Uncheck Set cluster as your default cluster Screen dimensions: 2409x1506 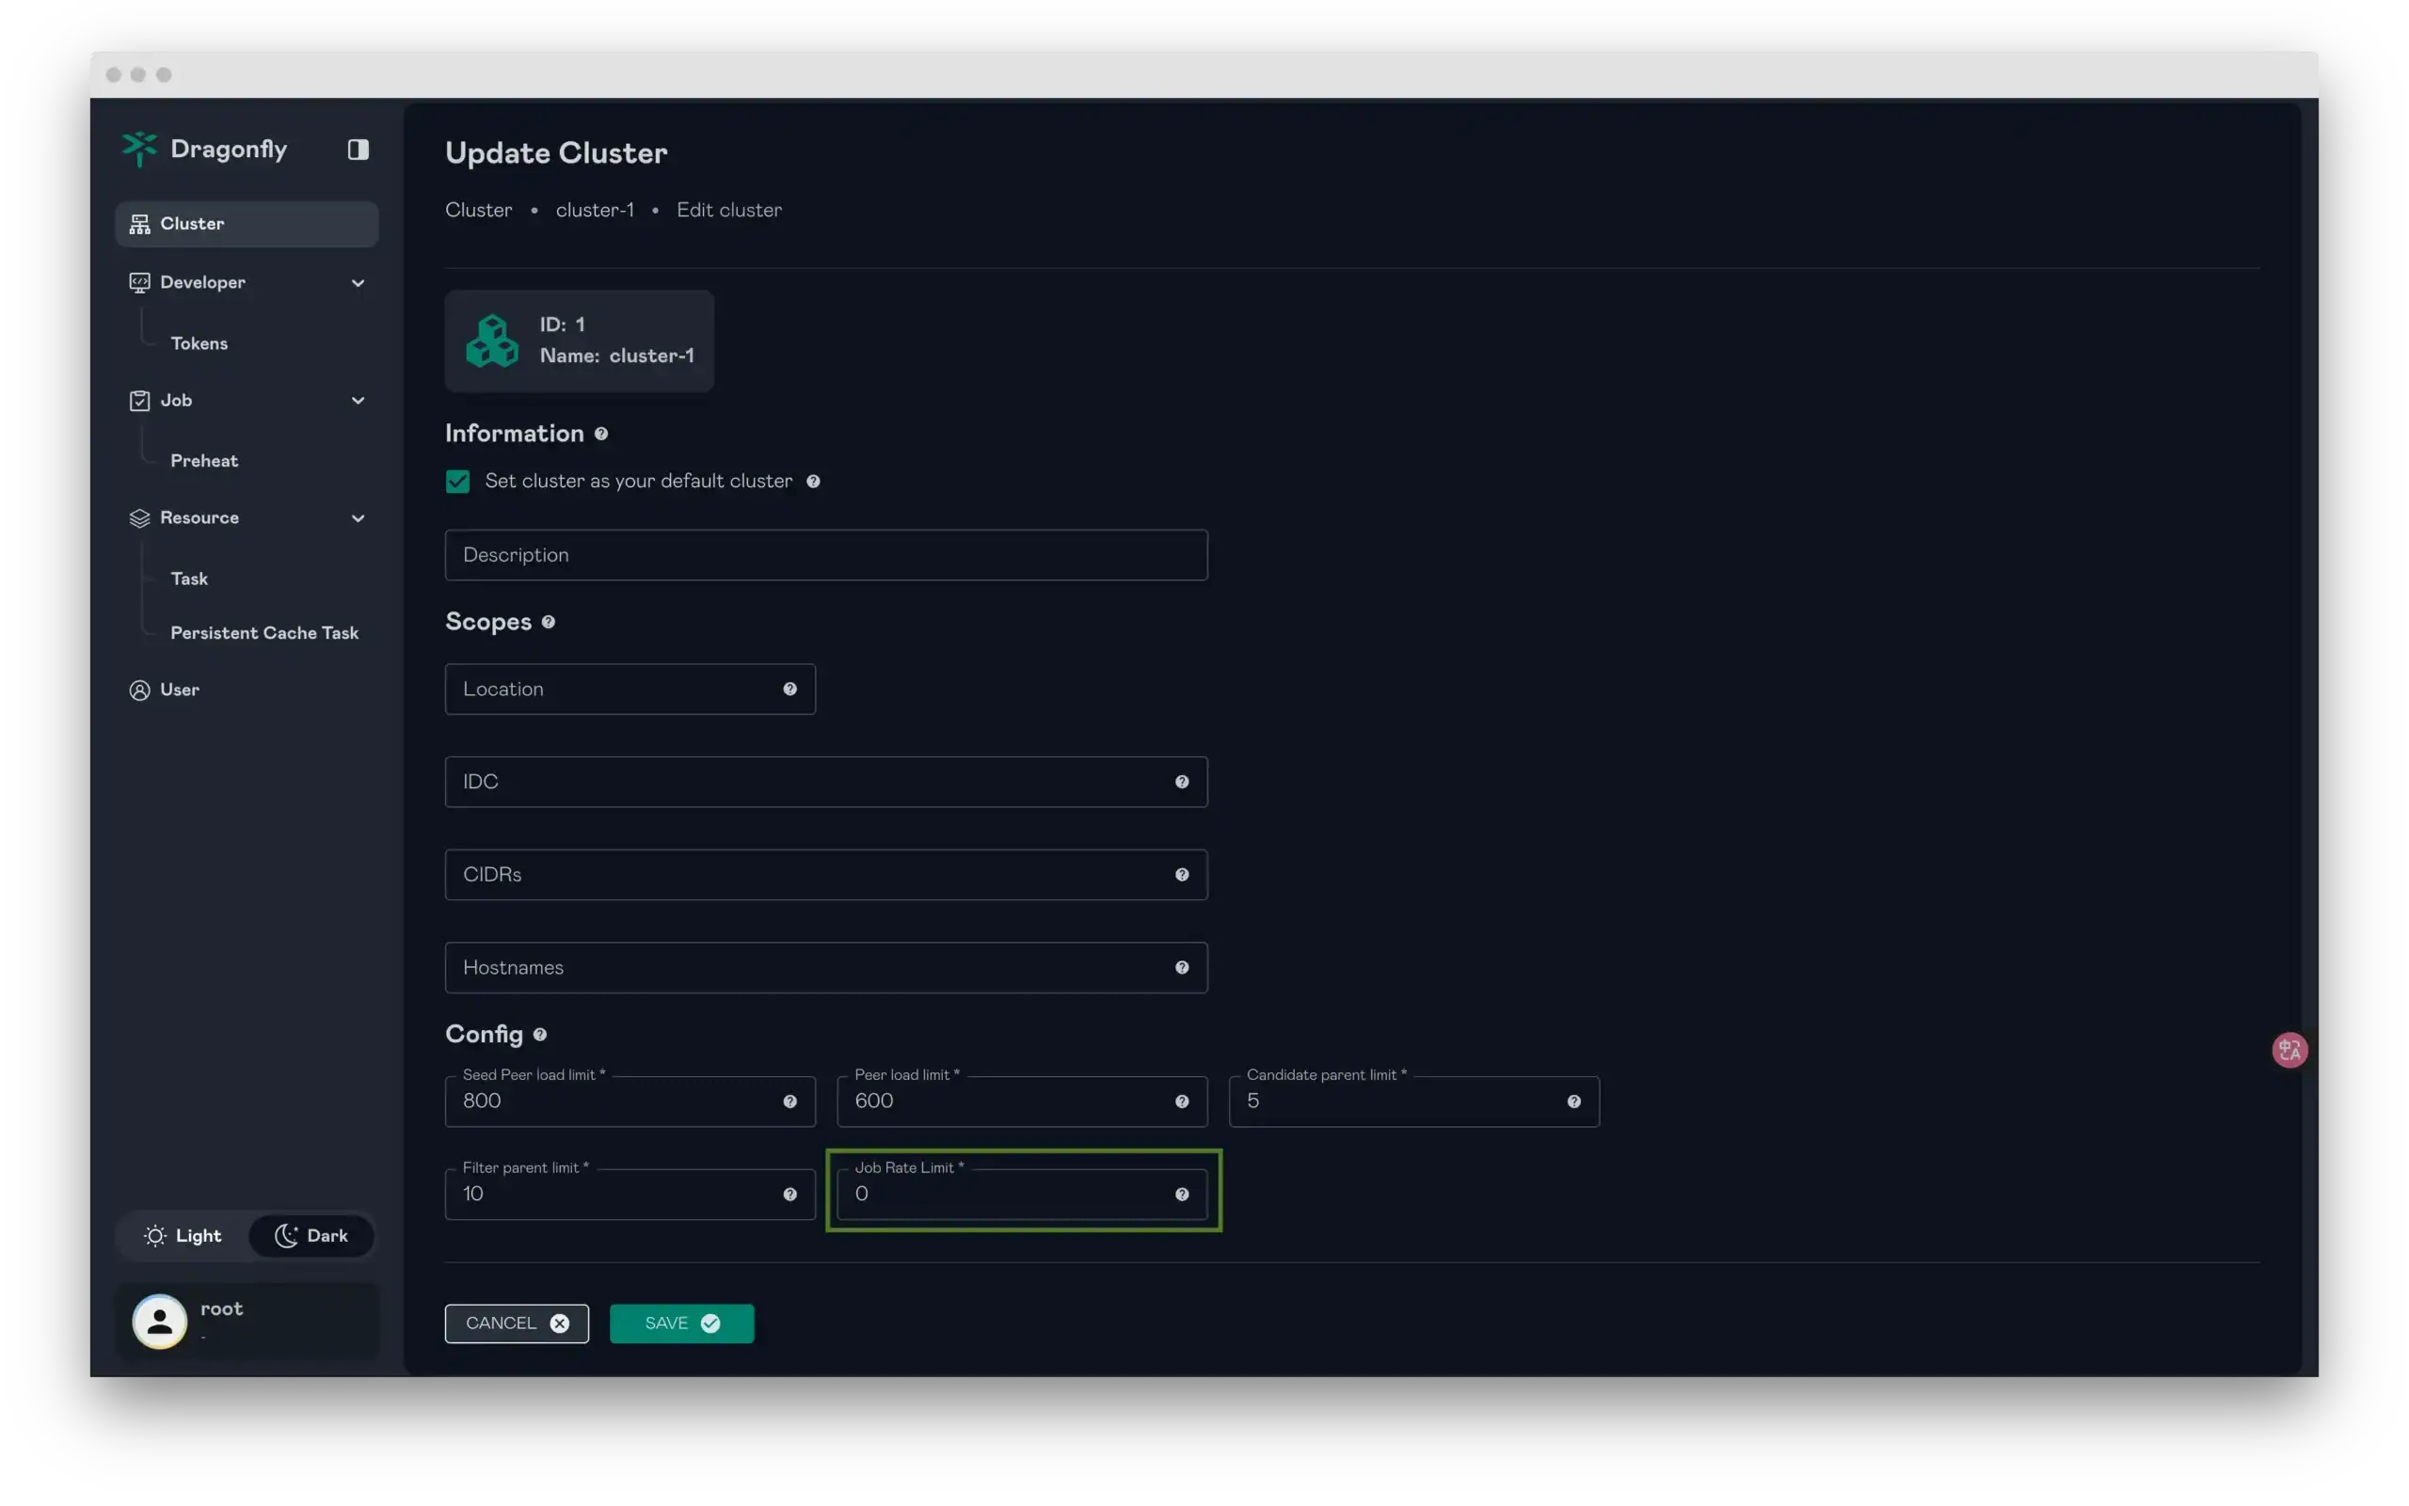[457, 481]
